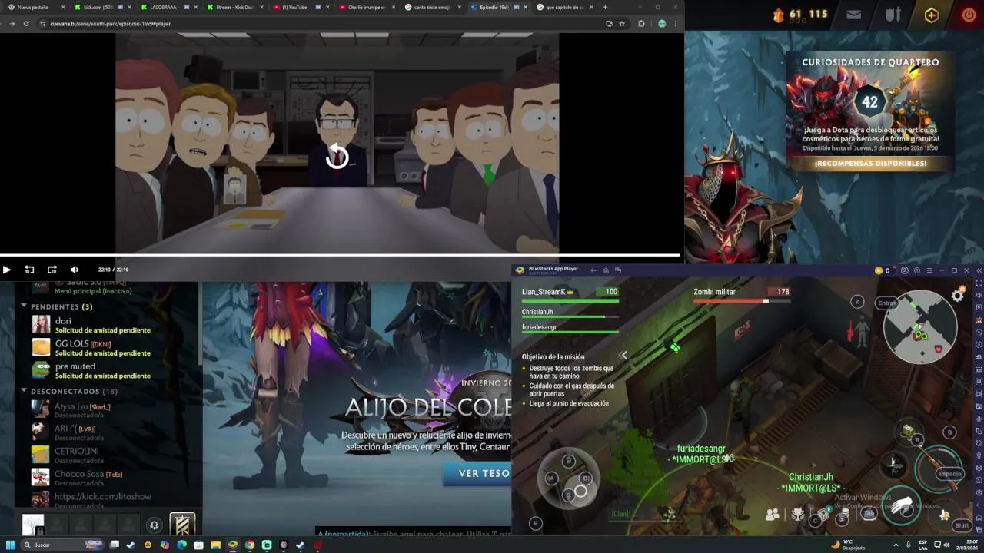Open Microsoft Edge on the taskbar
The height and width of the screenshot is (553, 984).
[181, 545]
